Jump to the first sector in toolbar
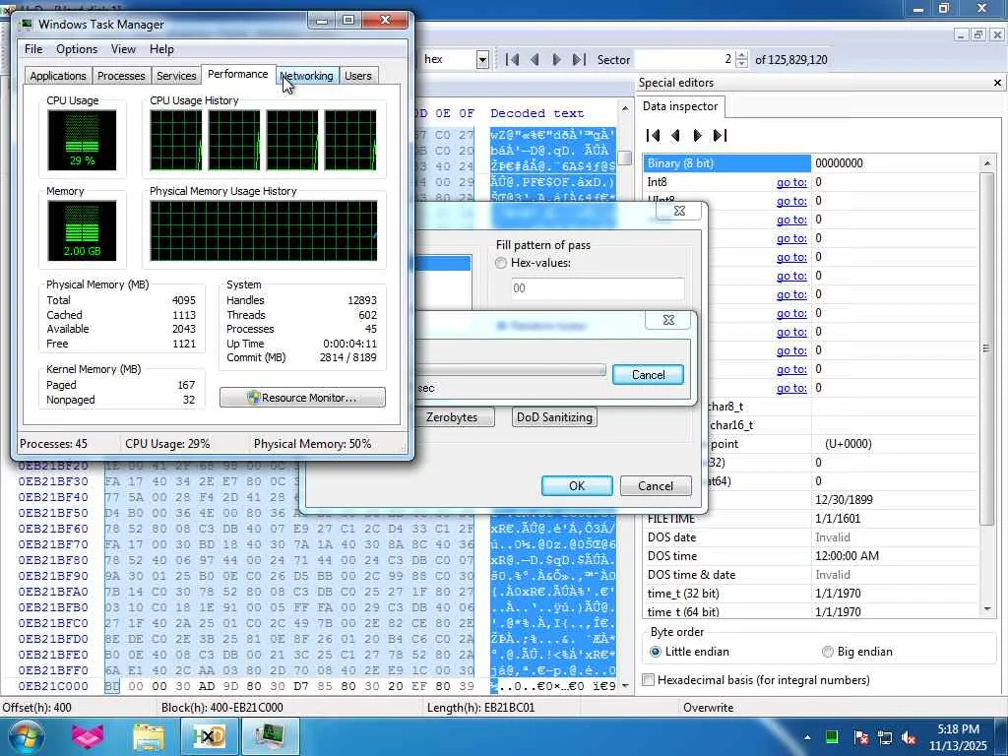The height and width of the screenshot is (756, 1008). tap(512, 60)
